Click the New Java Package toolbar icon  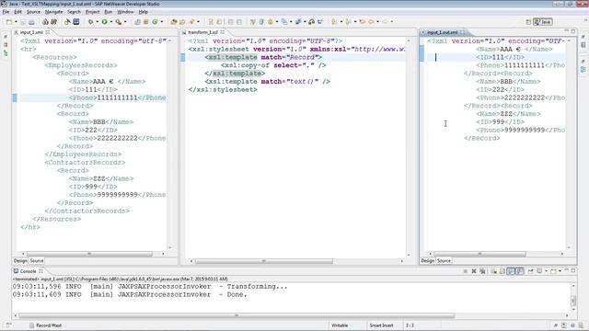pyautogui.click(x=145, y=22)
